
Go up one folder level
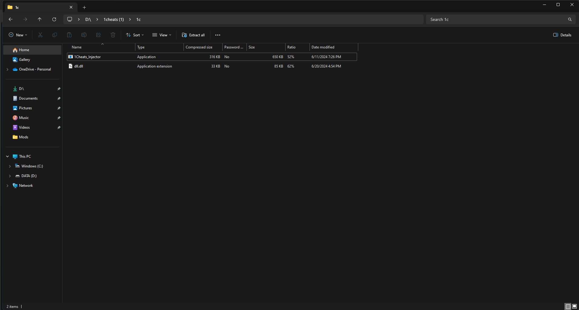[40, 19]
